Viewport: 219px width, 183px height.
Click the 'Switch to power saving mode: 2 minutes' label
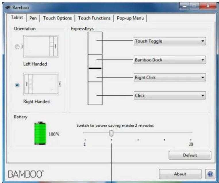pyautogui.click(x=115, y=125)
